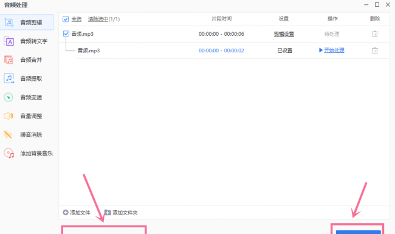Close the 音频处理 window
The image size is (395, 234).
point(388,4)
